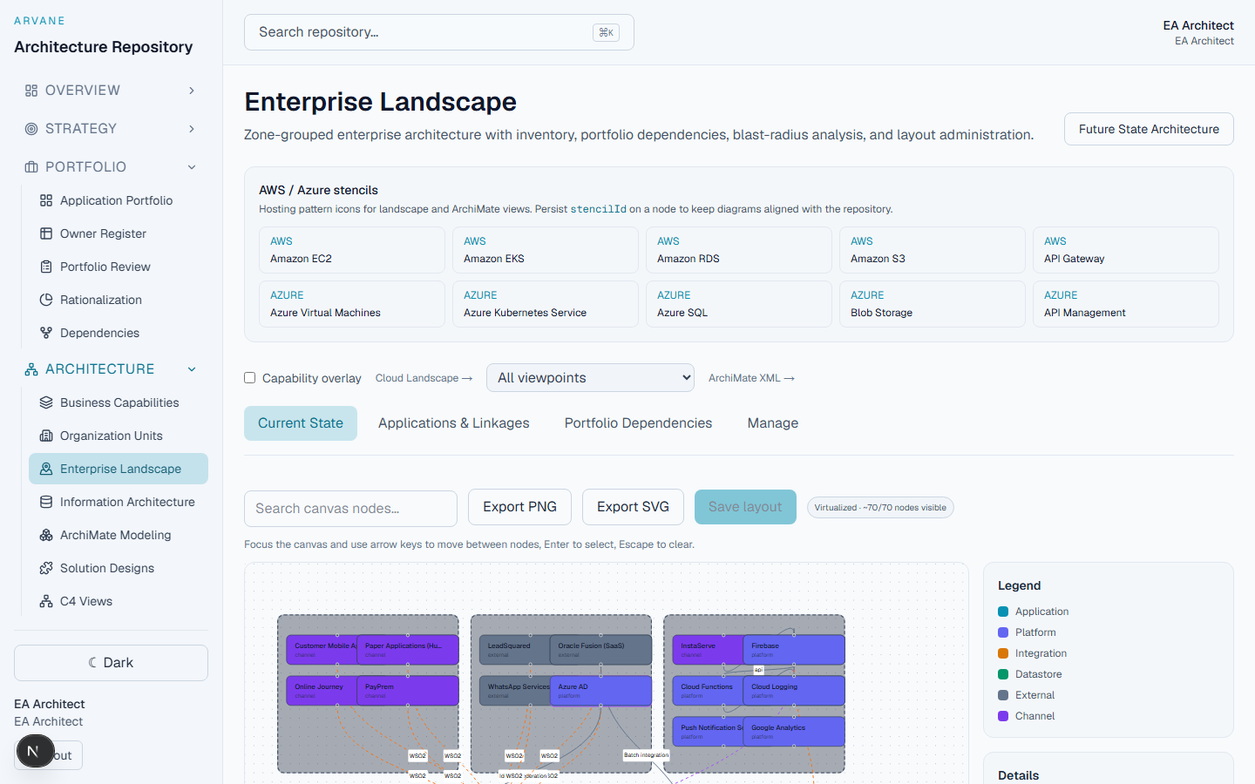Click the Portfolio briefcase icon
Image resolution: width=1255 pixels, height=784 pixels.
coord(31,167)
